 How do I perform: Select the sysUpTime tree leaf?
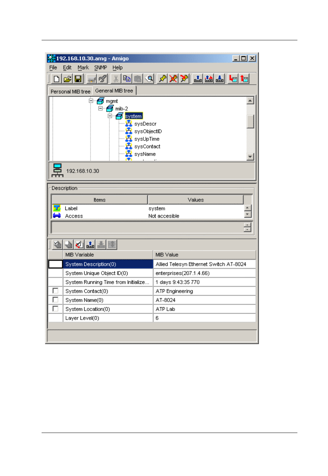147,139
